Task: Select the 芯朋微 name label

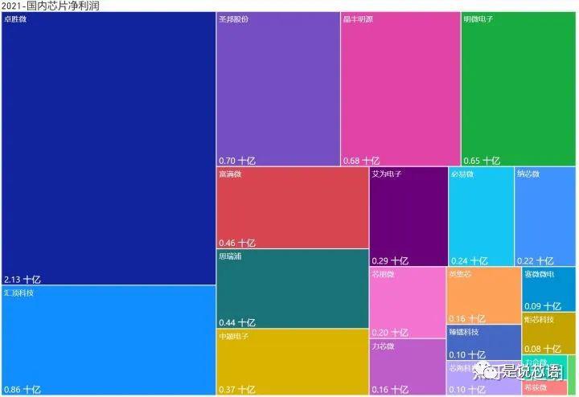Action: pos(383,274)
